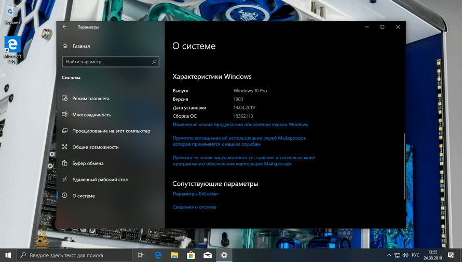Click the Буфер обмена clipboard icon
462x262 pixels.
pos(64,163)
